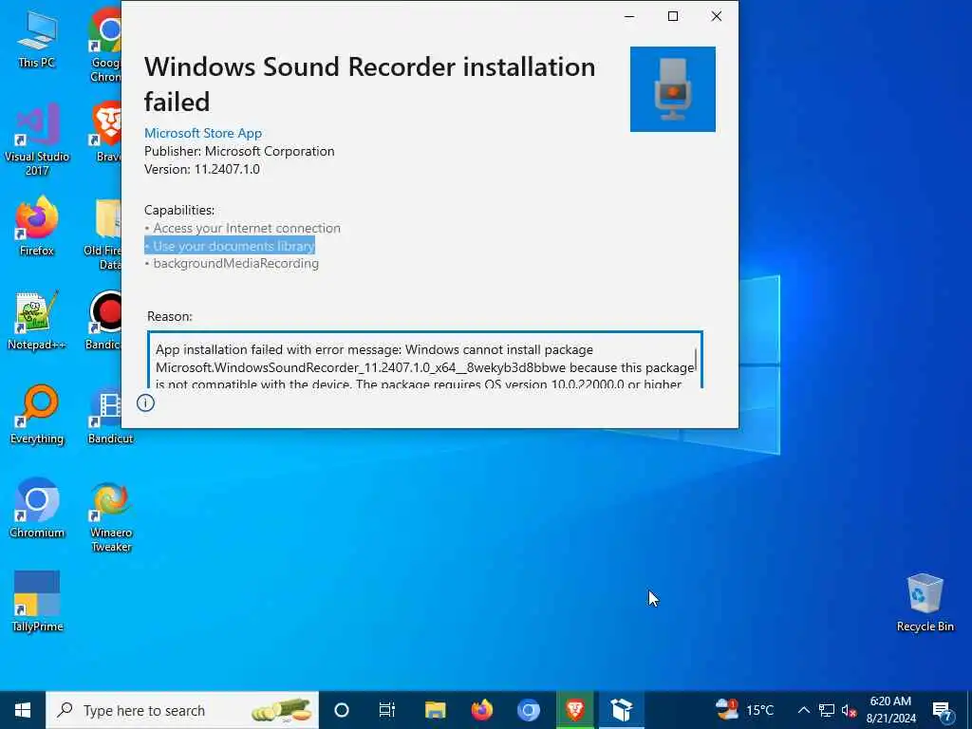Launch Firefox from the taskbar
This screenshot has height=729, width=972.
pos(481,710)
